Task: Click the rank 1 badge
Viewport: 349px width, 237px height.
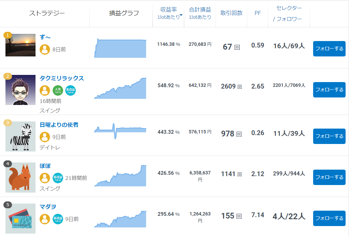Action: (x=8, y=35)
